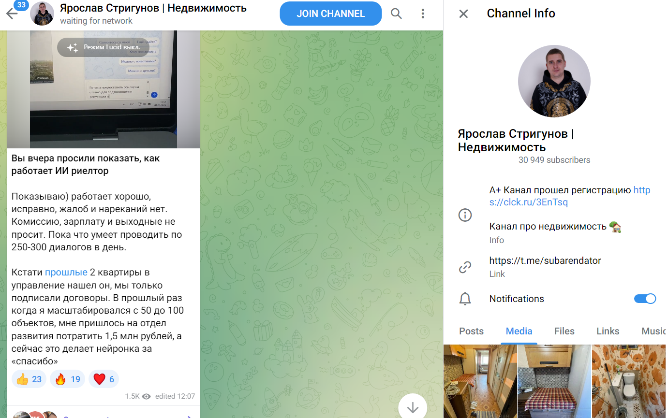Viewport: 668px width, 418px height.
Task: Click the Lucid mode sparkle icon
Action: [x=73, y=47]
